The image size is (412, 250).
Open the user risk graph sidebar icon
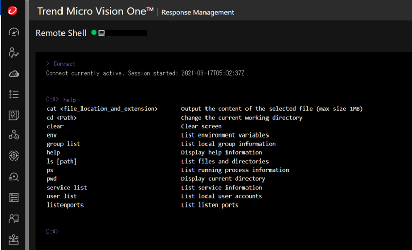tap(14, 53)
